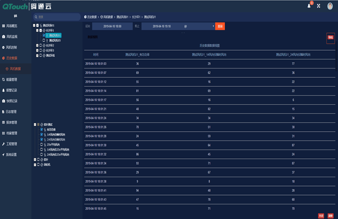The height and width of the screenshot is (219, 338).
Task: Click the red-outlined 导出 button
Action: [x=330, y=38]
